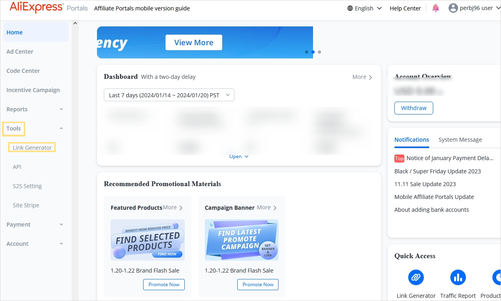The height and width of the screenshot is (301, 501).
Task: Select the second banner carousel dot
Action: [x=313, y=52]
